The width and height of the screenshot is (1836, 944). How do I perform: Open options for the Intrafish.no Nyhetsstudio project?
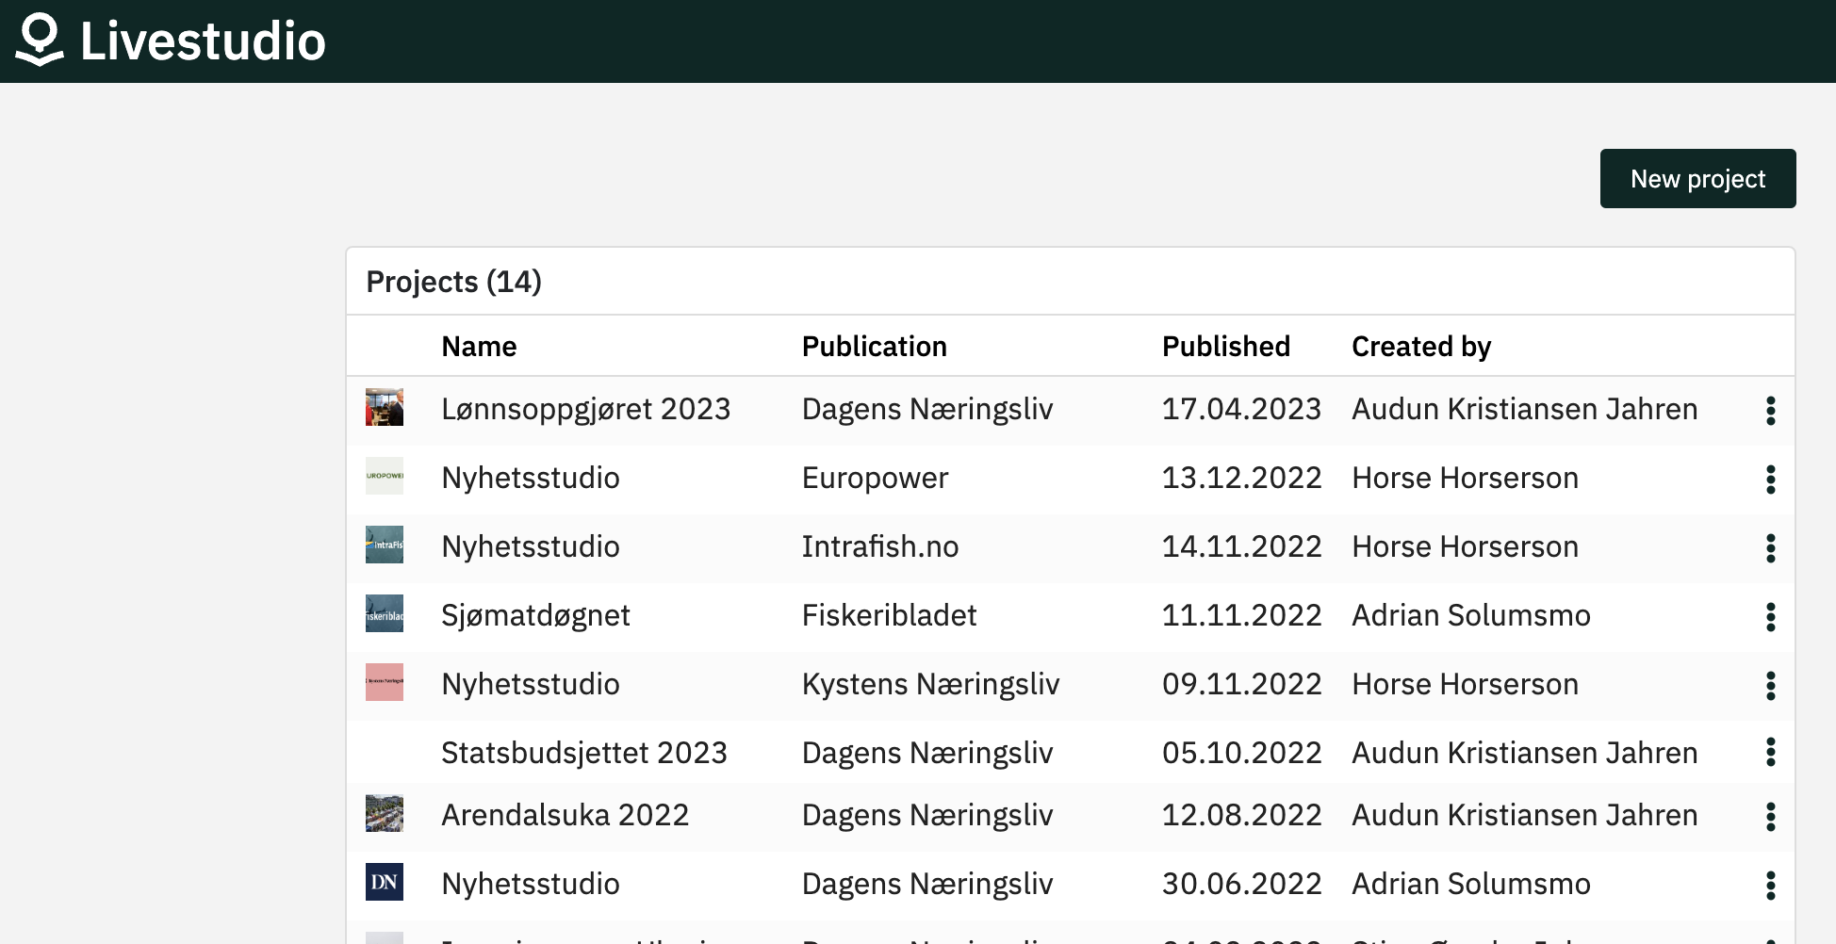(x=1771, y=548)
